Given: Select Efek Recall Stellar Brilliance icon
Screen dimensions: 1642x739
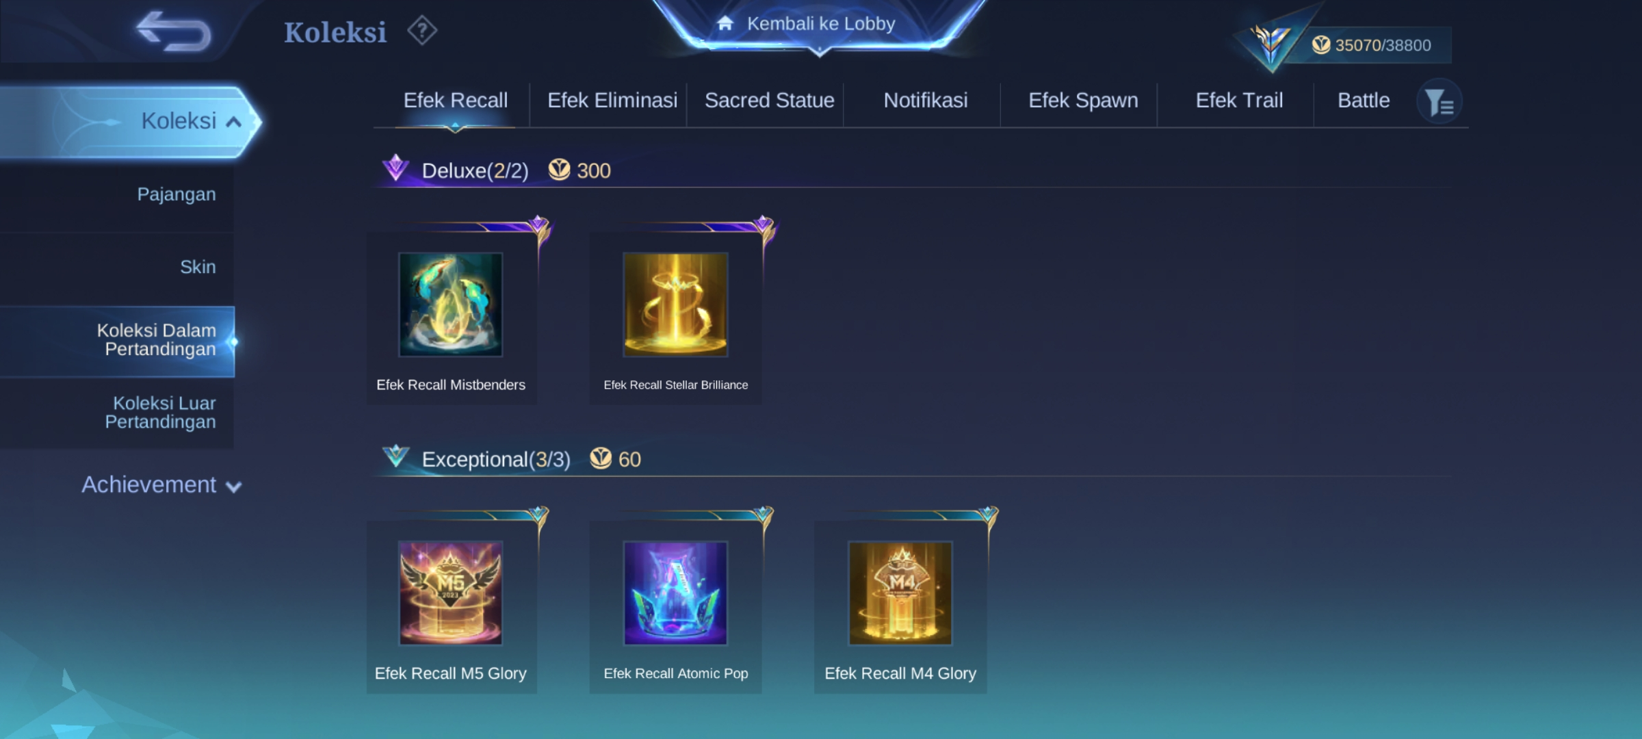Looking at the screenshot, I should pos(675,304).
